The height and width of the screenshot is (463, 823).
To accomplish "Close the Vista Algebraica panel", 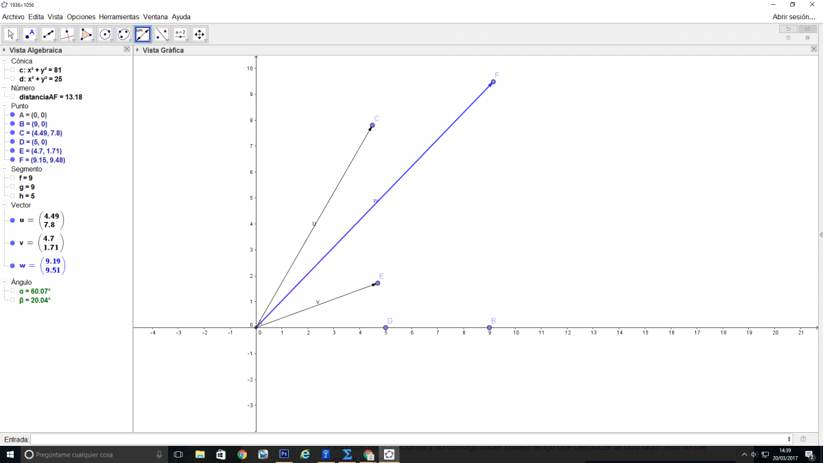I will (127, 49).
